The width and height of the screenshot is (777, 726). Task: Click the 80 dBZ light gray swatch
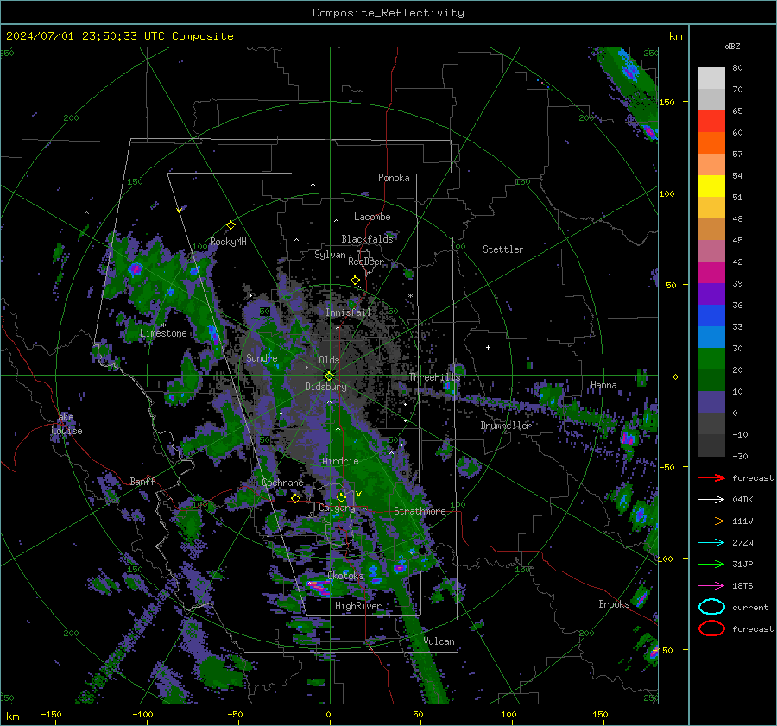coord(711,78)
